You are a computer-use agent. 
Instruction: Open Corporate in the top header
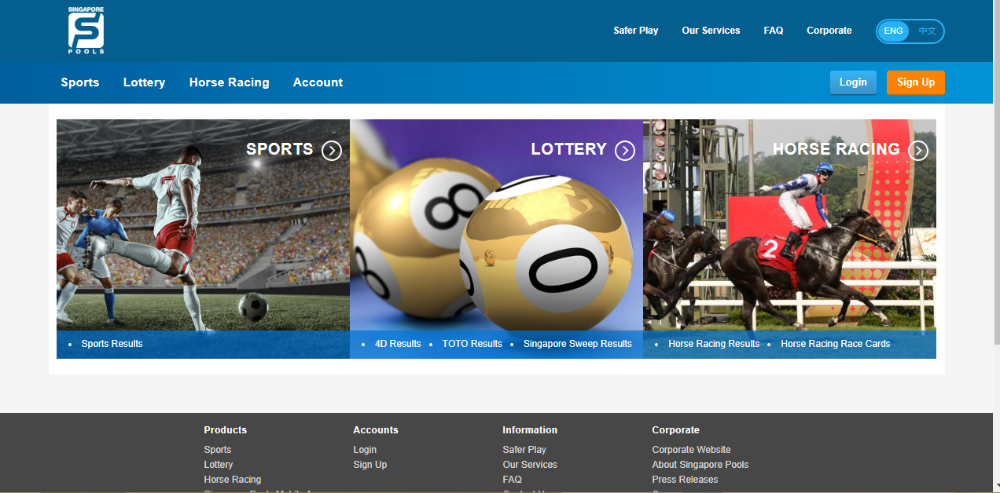(829, 31)
